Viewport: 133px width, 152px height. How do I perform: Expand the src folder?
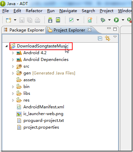pyautogui.click(x=13, y=66)
